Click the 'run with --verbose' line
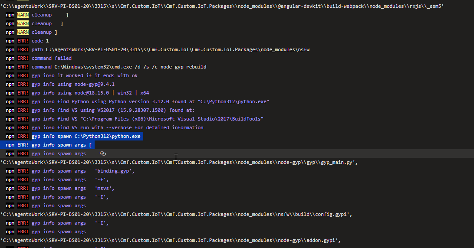This screenshot has height=248, width=474. coord(105,128)
